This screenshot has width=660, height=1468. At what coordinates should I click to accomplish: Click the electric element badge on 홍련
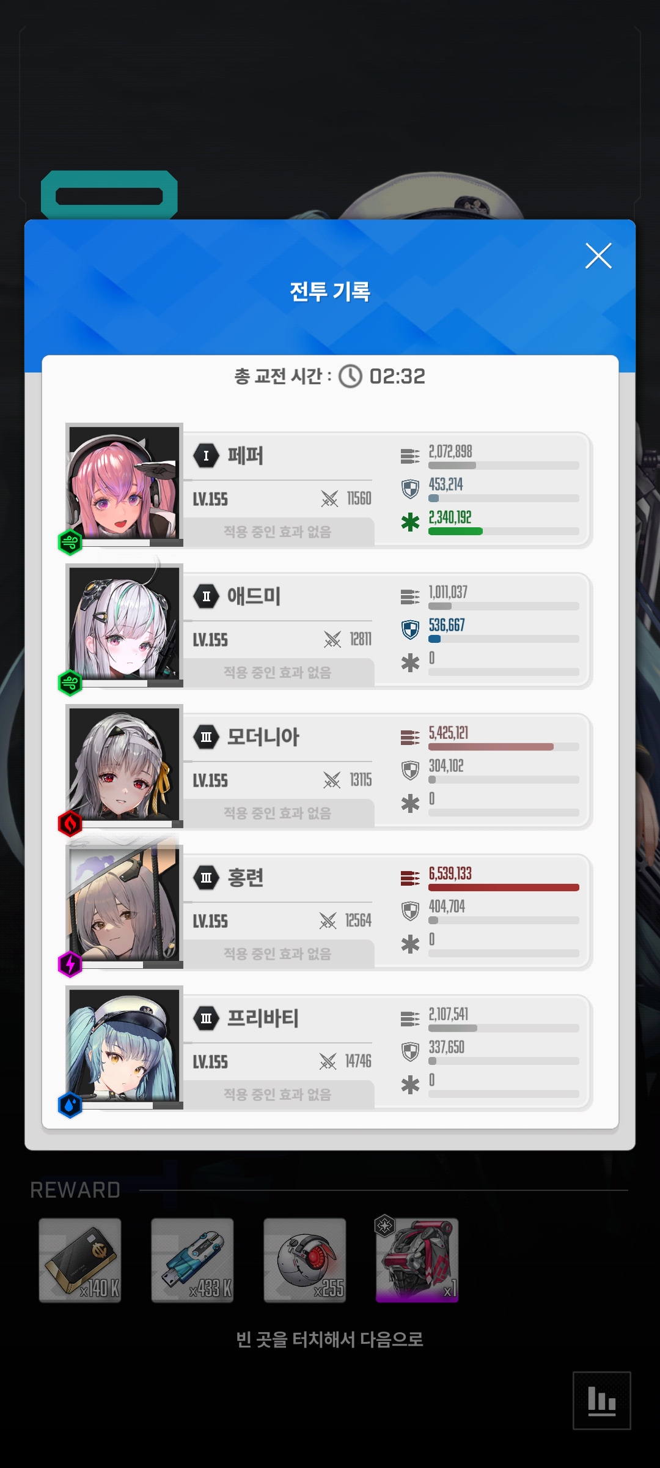70,964
